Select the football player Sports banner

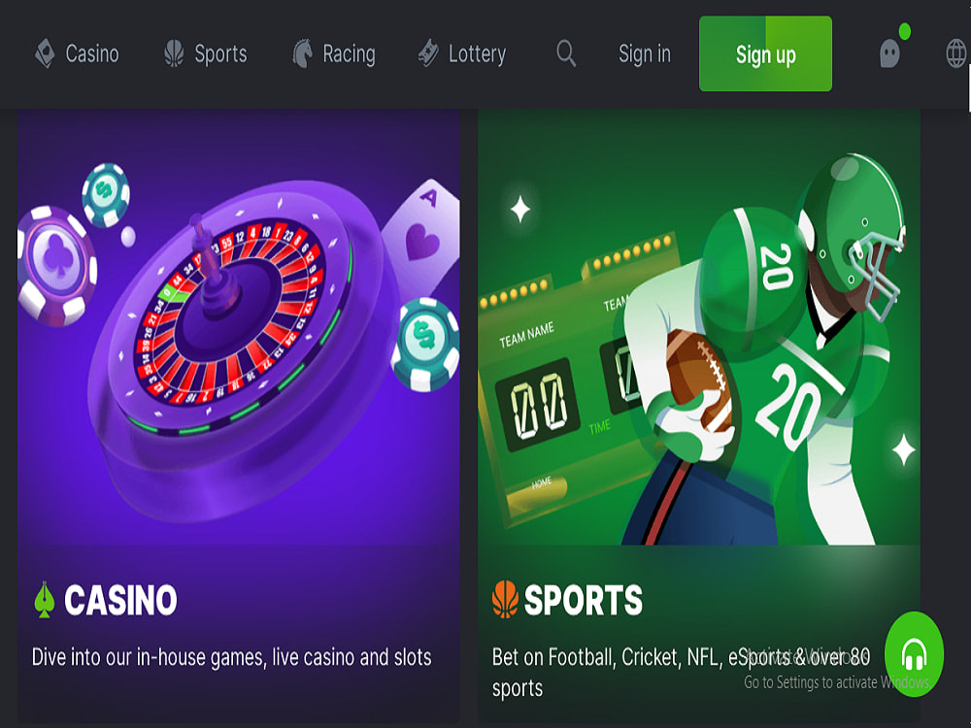[x=698, y=327]
